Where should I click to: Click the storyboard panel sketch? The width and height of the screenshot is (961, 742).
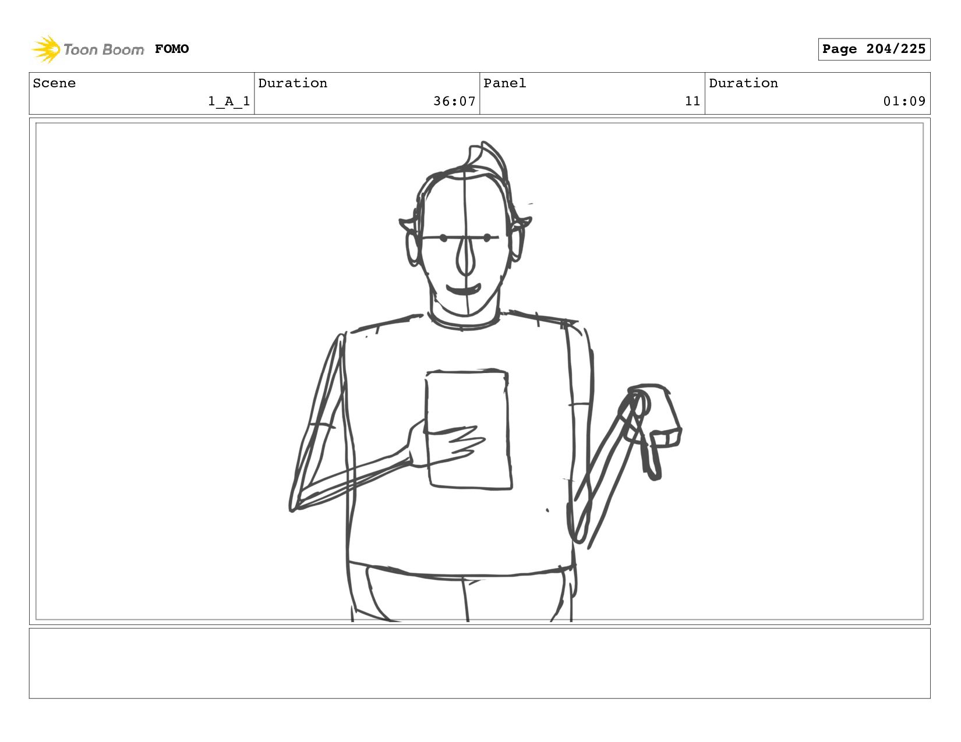(x=479, y=371)
